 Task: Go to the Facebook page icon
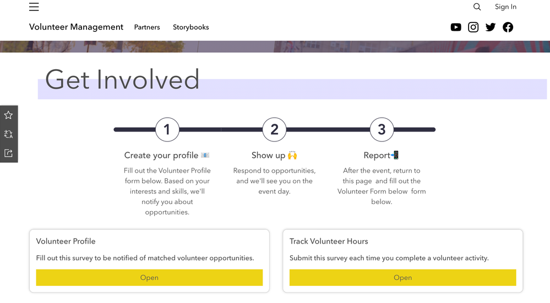click(x=508, y=27)
